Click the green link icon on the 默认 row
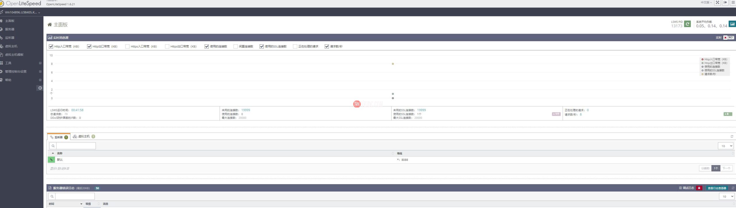The width and height of the screenshot is (736, 208). coord(51,160)
